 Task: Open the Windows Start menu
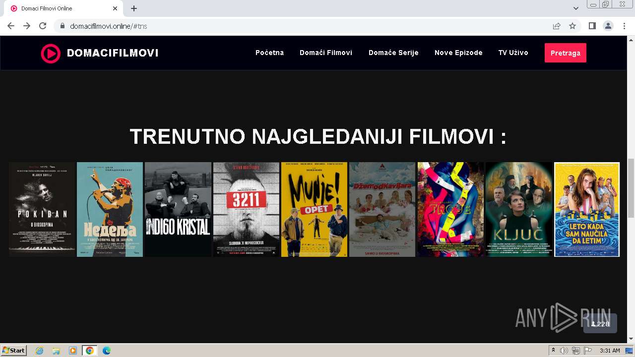14,351
